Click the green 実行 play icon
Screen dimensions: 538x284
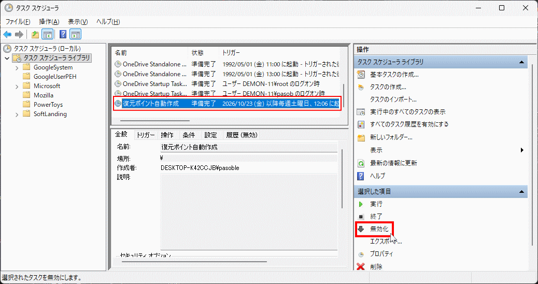click(361, 204)
